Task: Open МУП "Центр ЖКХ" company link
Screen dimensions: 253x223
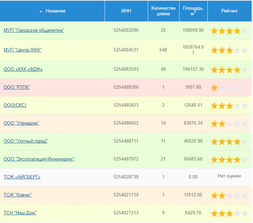Action: click(x=22, y=50)
